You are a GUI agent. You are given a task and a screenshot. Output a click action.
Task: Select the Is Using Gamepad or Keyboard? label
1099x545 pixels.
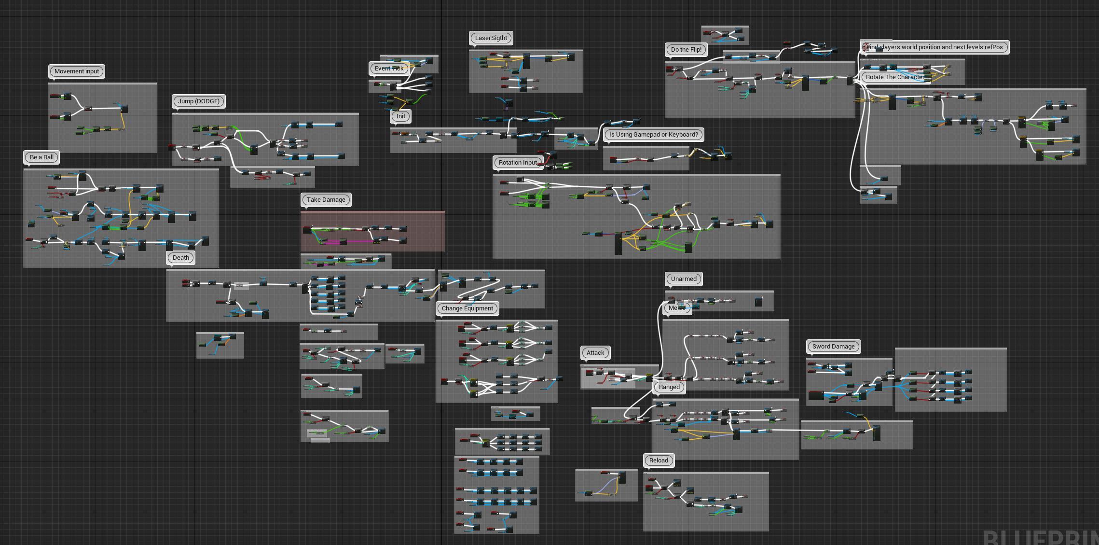pyautogui.click(x=654, y=135)
